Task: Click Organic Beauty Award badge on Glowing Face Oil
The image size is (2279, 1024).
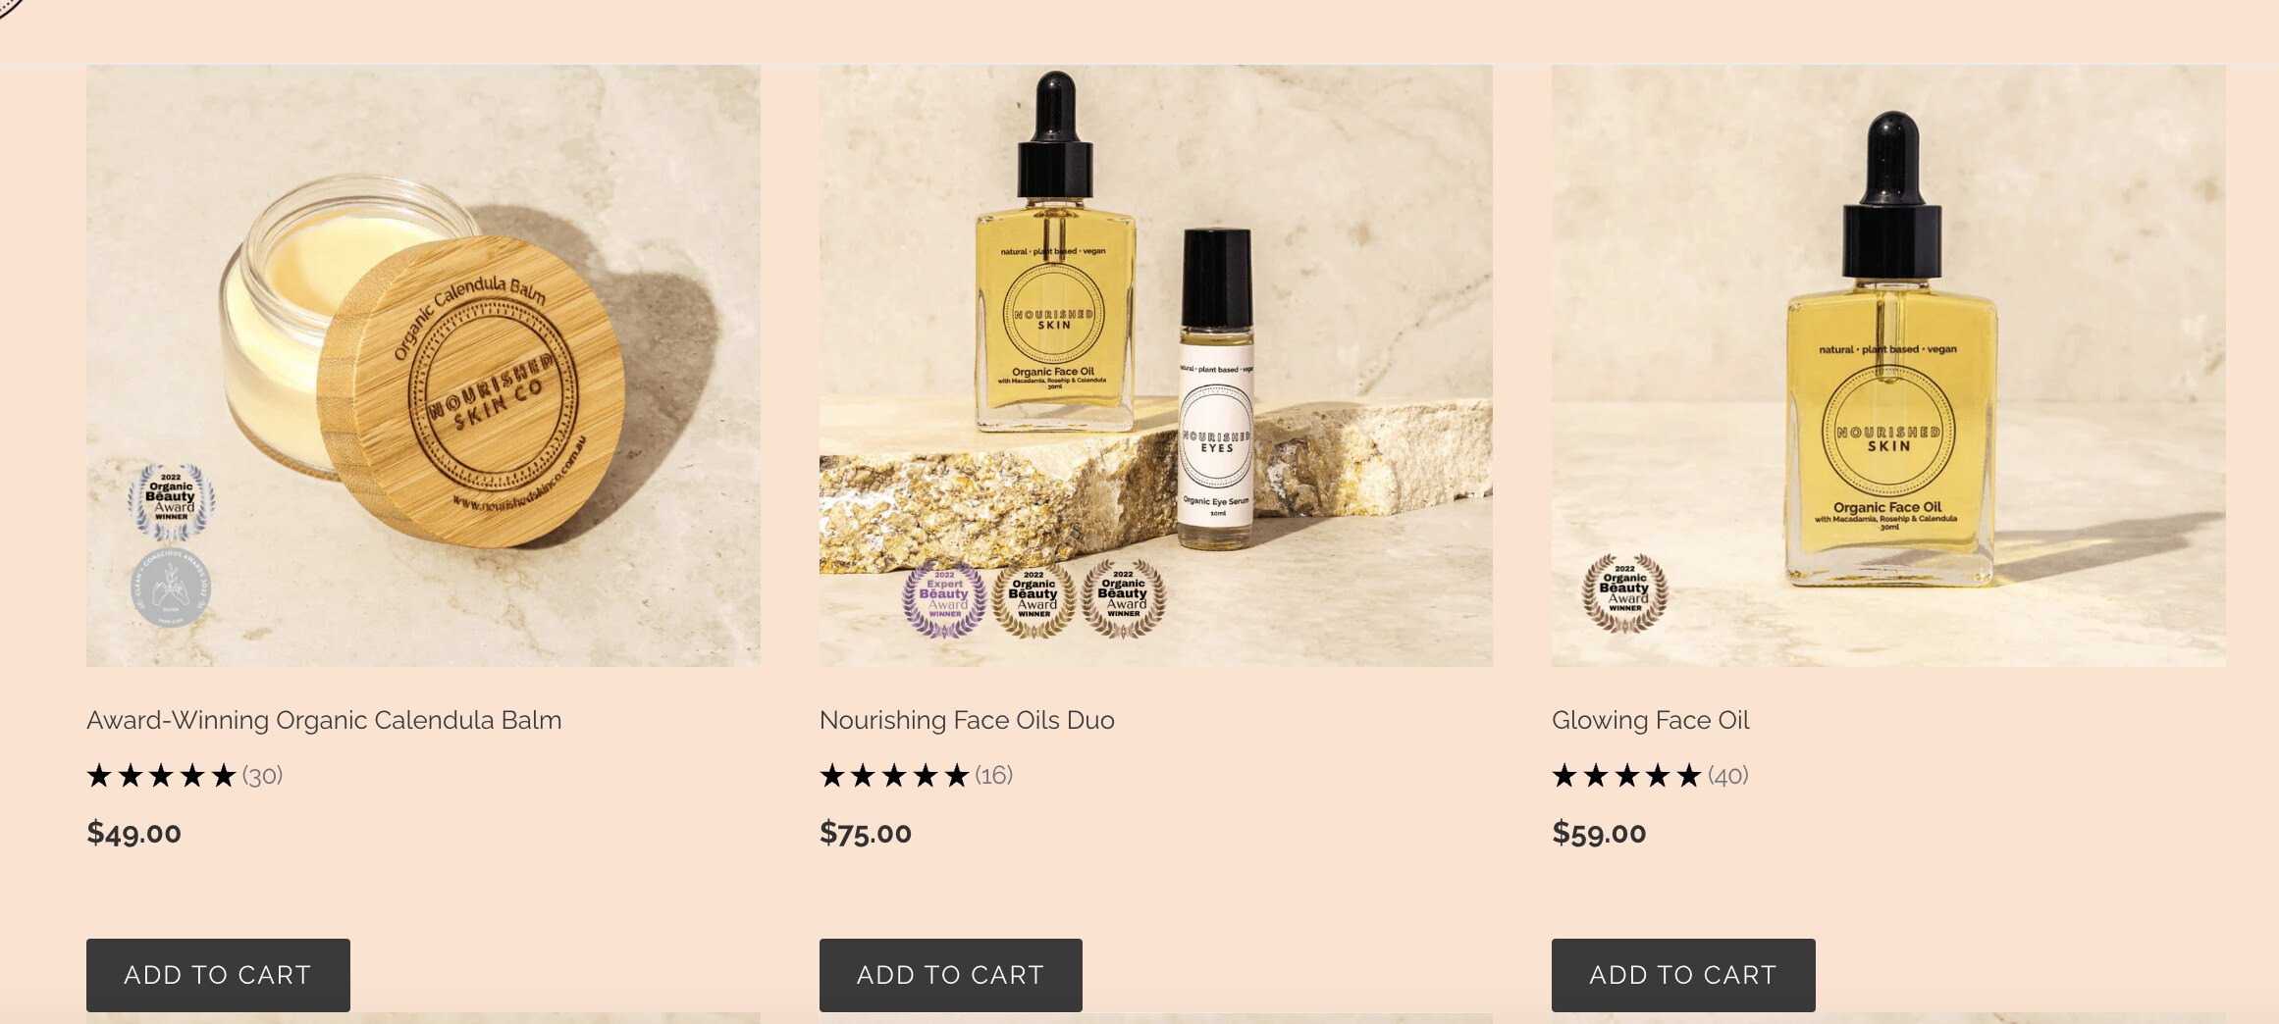Action: pyautogui.click(x=1624, y=592)
